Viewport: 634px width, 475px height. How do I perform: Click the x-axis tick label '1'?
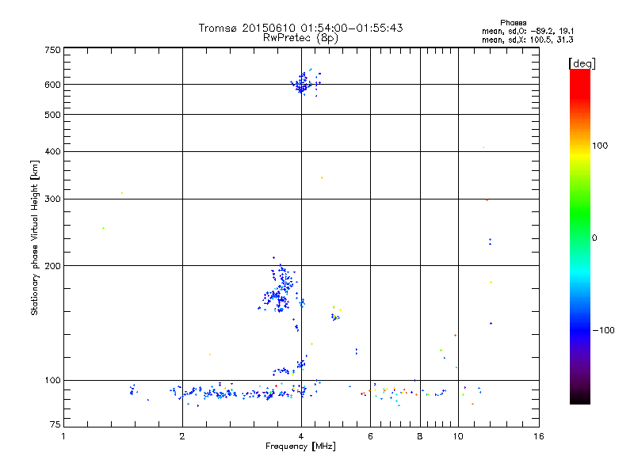tap(63, 436)
